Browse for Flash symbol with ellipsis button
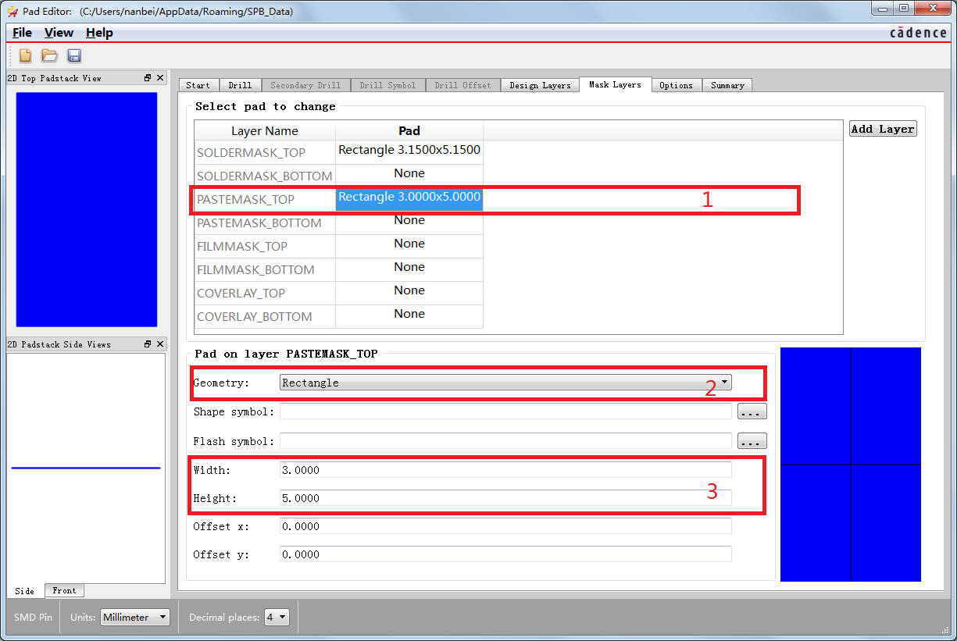Screen dimensions: 957x641 point(752,441)
